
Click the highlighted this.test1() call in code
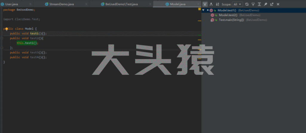pos(27,43)
